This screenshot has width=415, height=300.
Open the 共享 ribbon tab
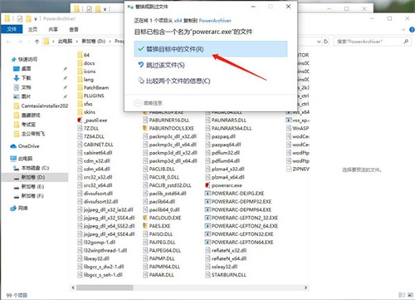tap(53, 29)
